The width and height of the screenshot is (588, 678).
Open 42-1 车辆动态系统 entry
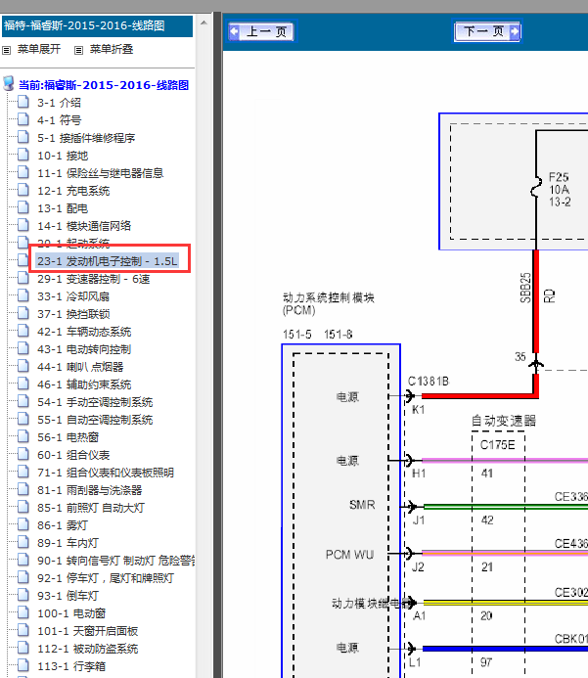84,332
